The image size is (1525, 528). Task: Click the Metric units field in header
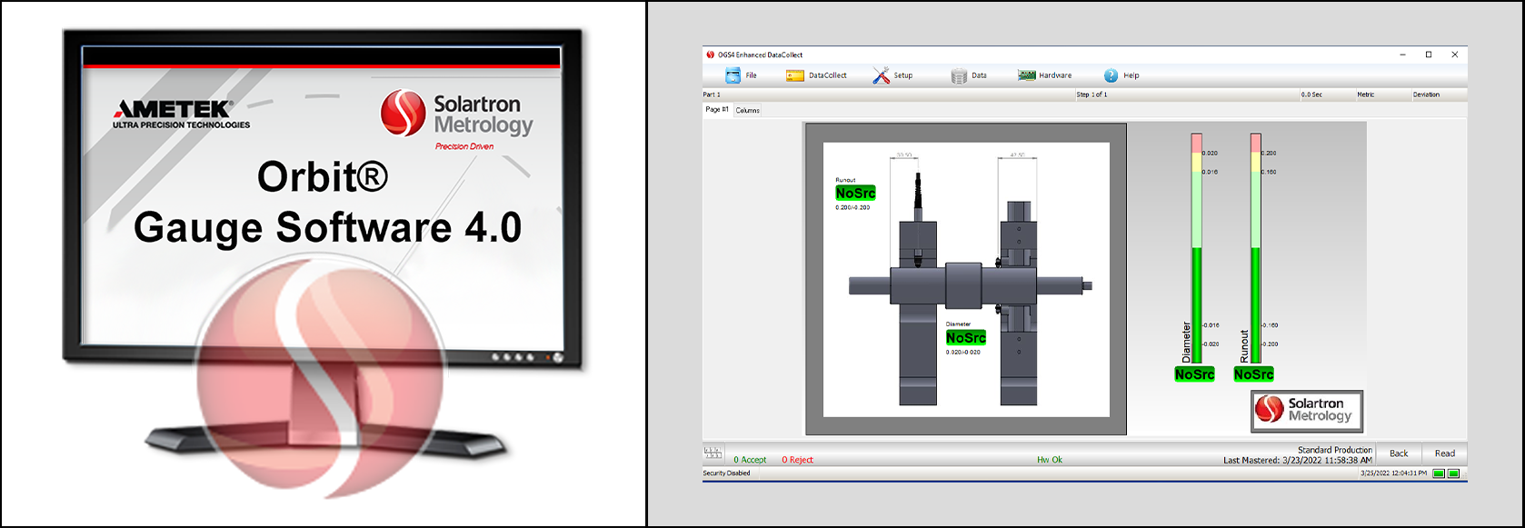click(x=1365, y=95)
